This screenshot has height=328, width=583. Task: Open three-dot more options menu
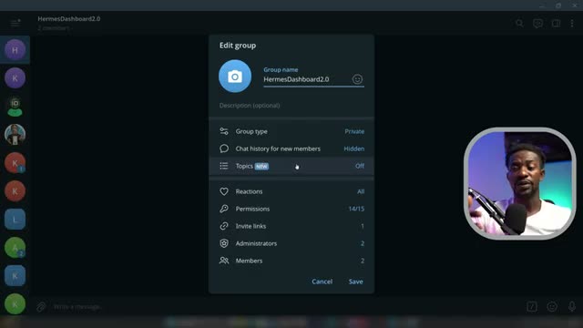click(x=572, y=24)
